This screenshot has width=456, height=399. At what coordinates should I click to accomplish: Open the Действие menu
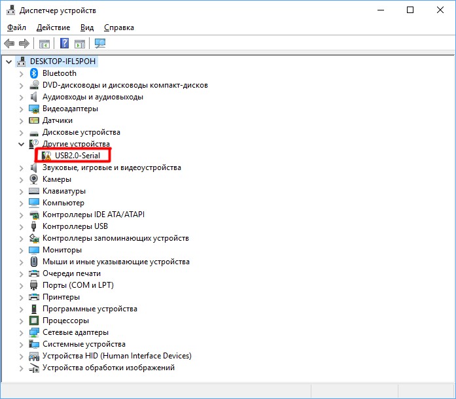click(x=53, y=27)
